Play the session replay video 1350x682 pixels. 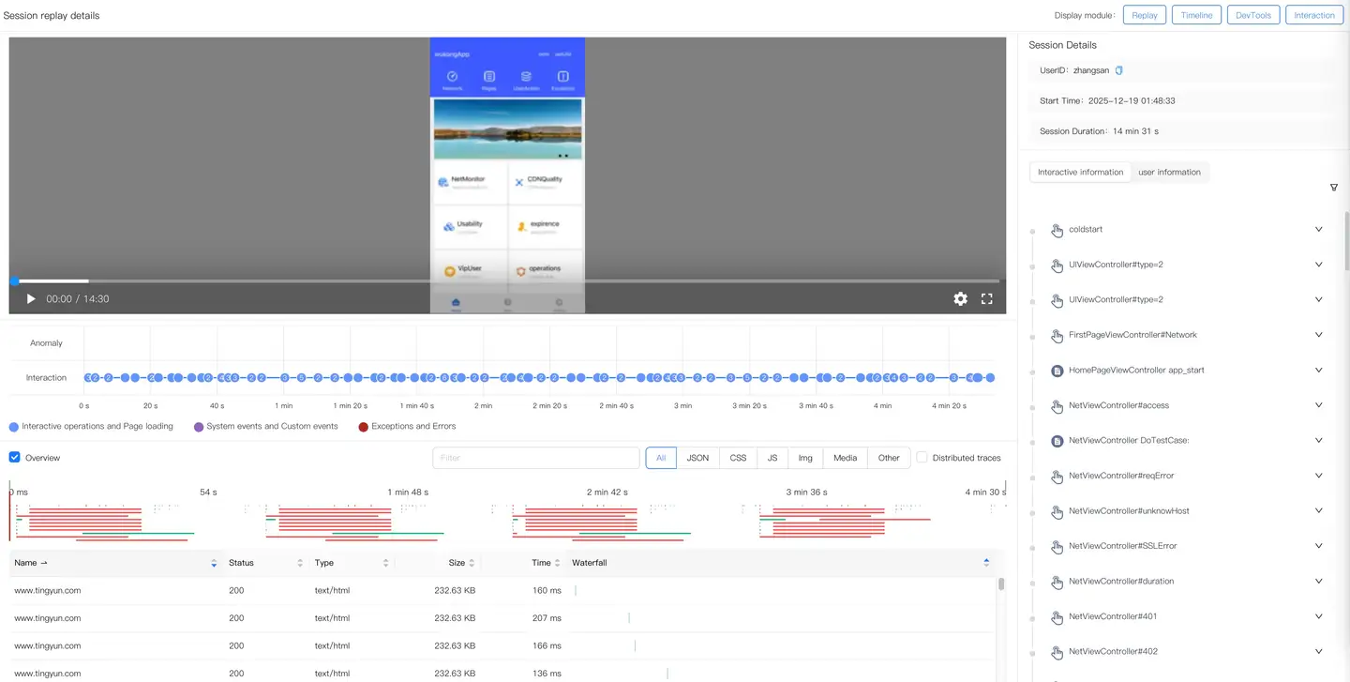pos(31,299)
